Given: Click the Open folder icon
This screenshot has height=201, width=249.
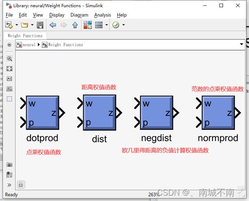Looking at the screenshot, I should [x=24, y=25].
